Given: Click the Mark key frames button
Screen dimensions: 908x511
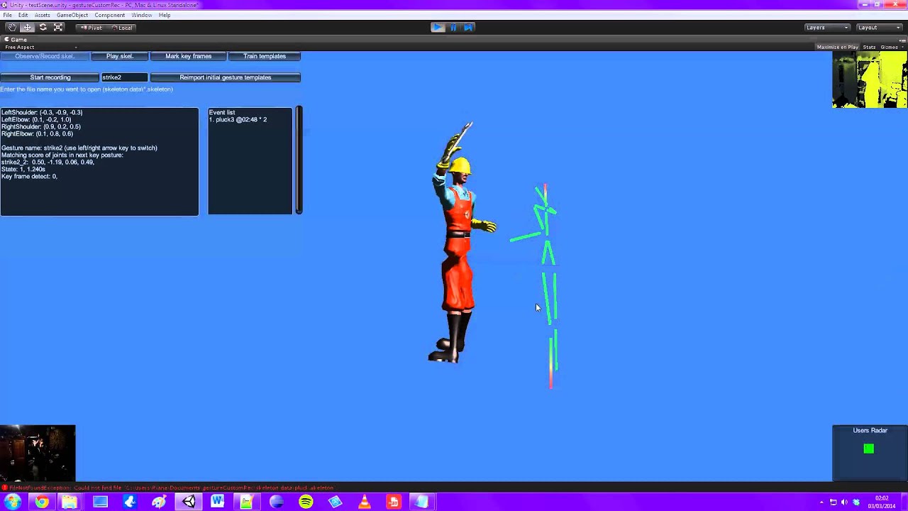Looking at the screenshot, I should (x=189, y=56).
